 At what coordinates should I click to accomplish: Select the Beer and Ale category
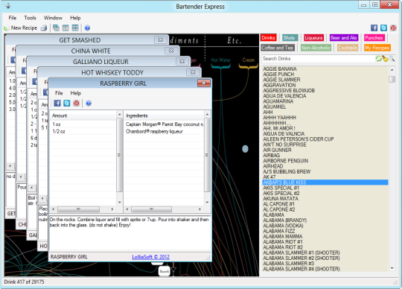[343, 38]
